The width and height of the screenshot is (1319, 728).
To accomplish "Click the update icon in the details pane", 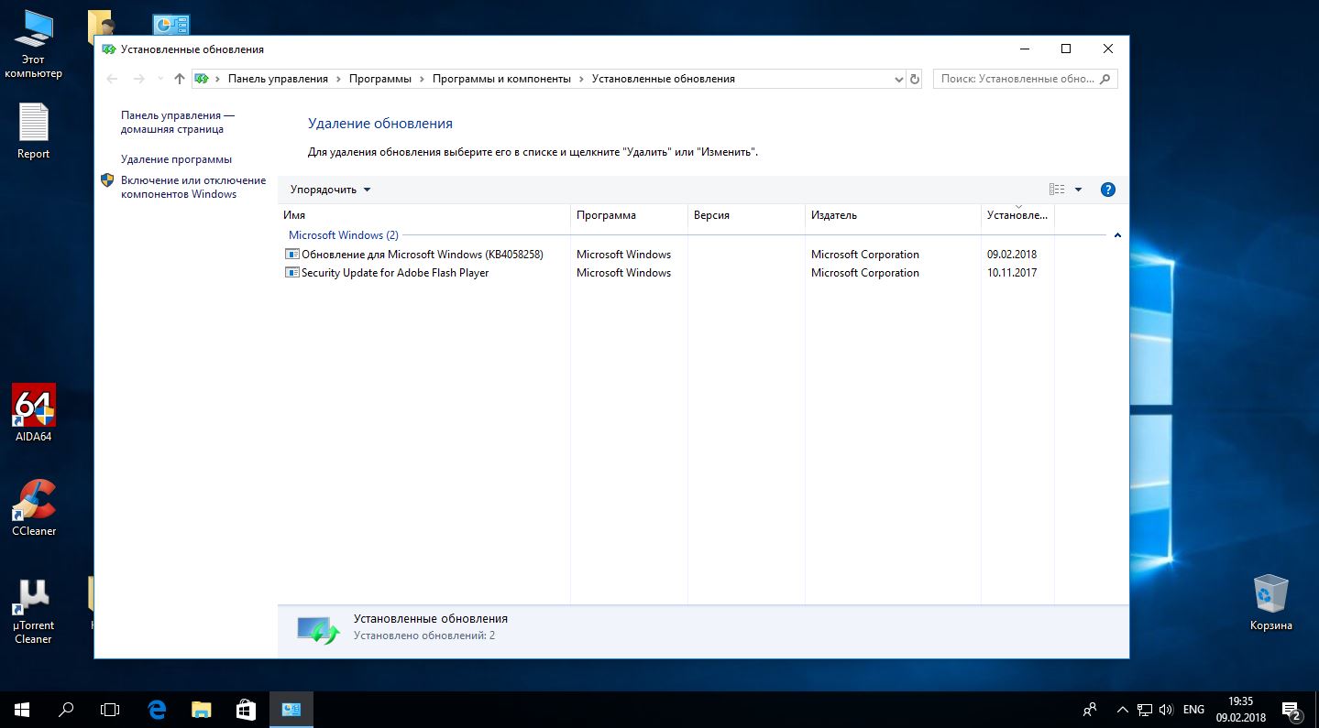I will [x=318, y=629].
